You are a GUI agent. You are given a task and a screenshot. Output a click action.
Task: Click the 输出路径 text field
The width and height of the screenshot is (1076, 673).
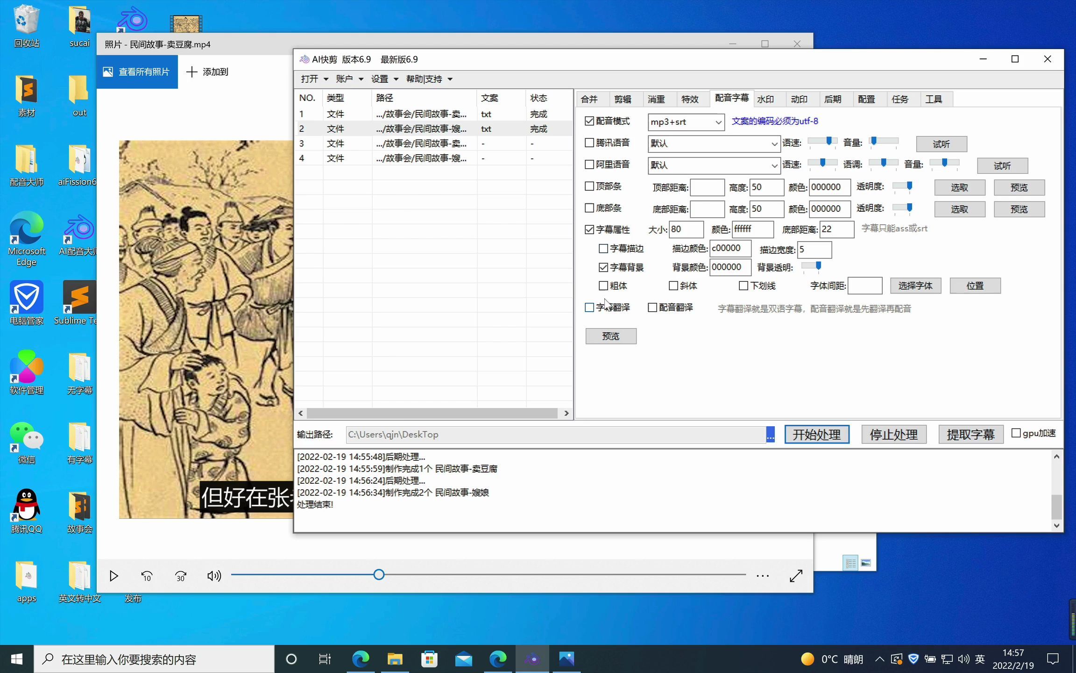[x=556, y=435]
